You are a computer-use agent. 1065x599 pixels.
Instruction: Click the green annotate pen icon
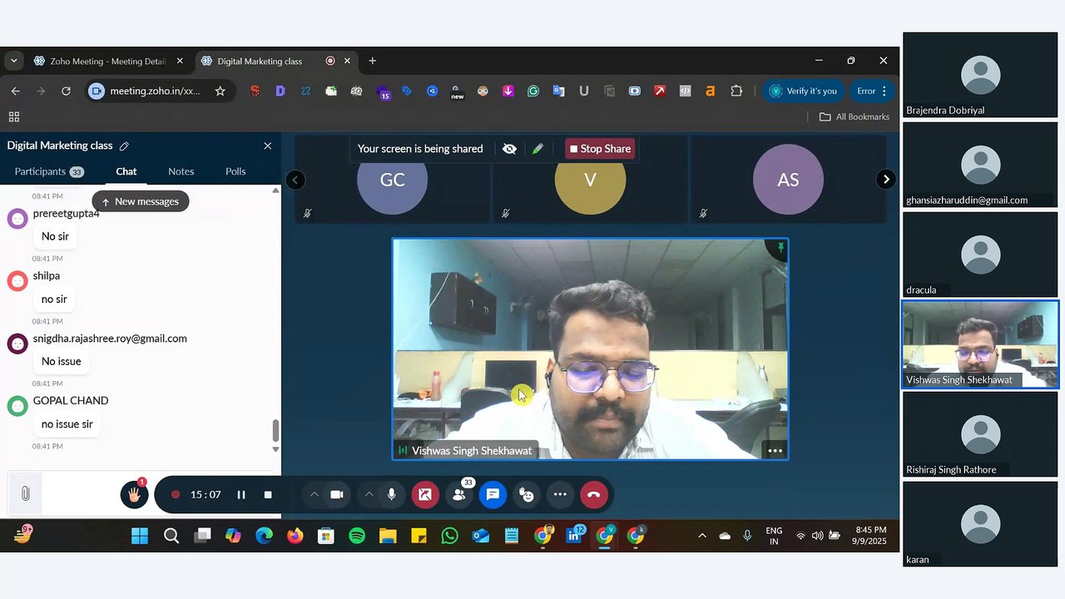pyautogui.click(x=538, y=149)
